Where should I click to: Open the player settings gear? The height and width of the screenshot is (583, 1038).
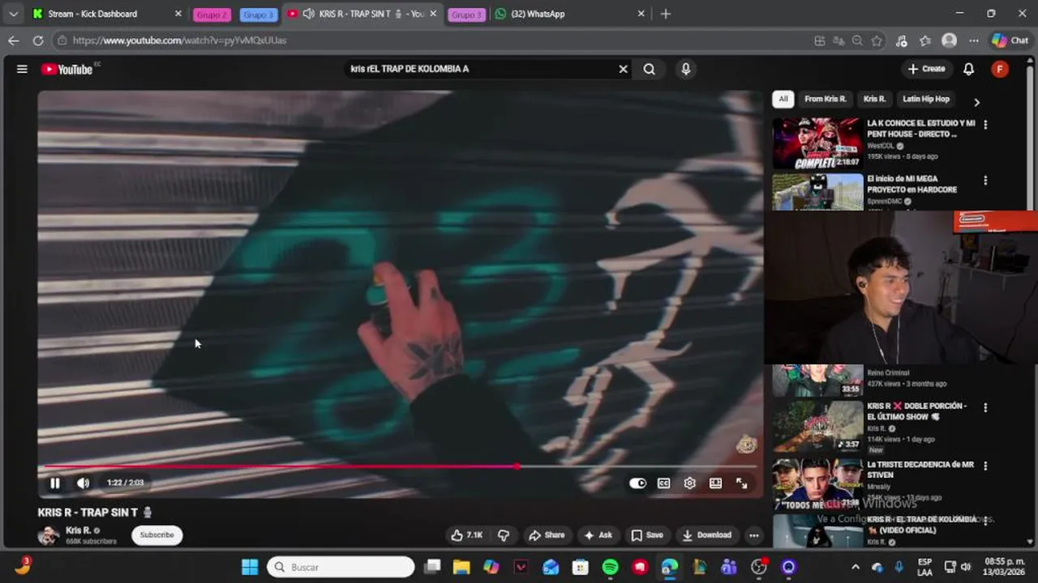(x=689, y=483)
